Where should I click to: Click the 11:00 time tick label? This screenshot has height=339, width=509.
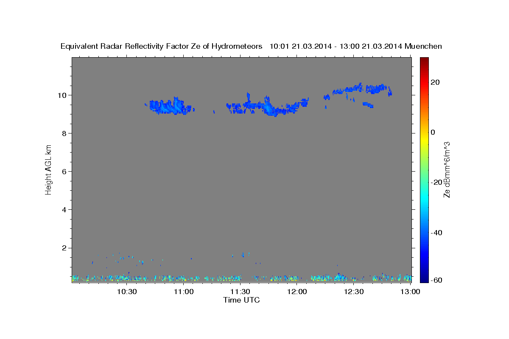(184, 292)
